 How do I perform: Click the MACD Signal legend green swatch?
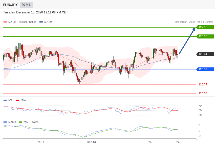coord(20,122)
